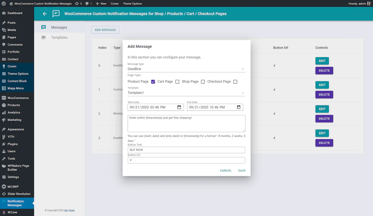Click the message text area
Screen dimensions: 373x216
(x=186, y=124)
